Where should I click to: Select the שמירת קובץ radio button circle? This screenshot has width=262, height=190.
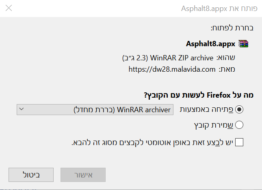click(240, 125)
